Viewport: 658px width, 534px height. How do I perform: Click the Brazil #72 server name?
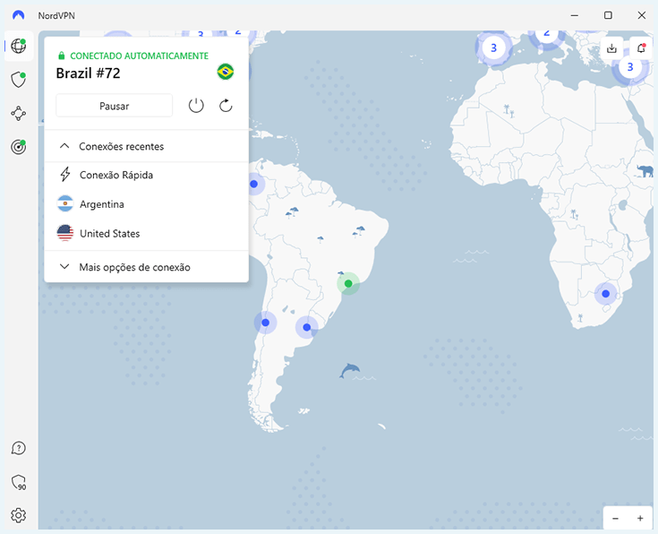coord(88,73)
